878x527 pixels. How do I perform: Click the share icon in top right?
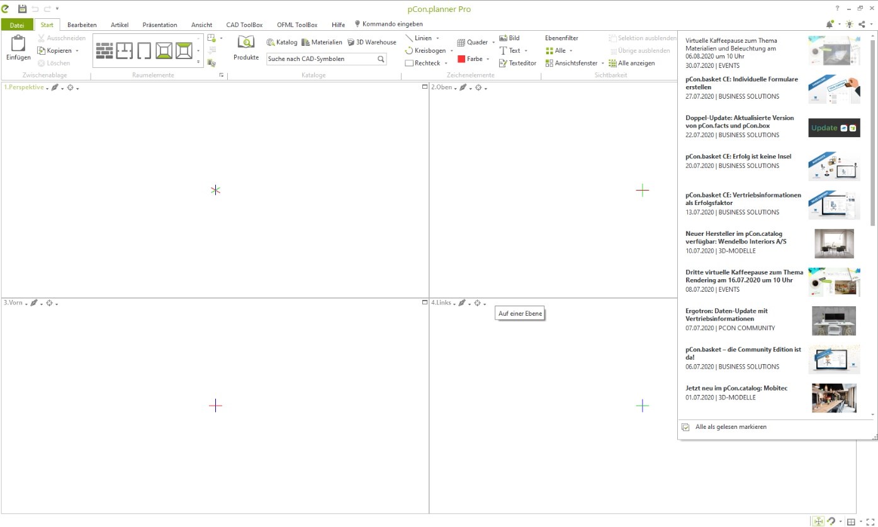coord(862,24)
